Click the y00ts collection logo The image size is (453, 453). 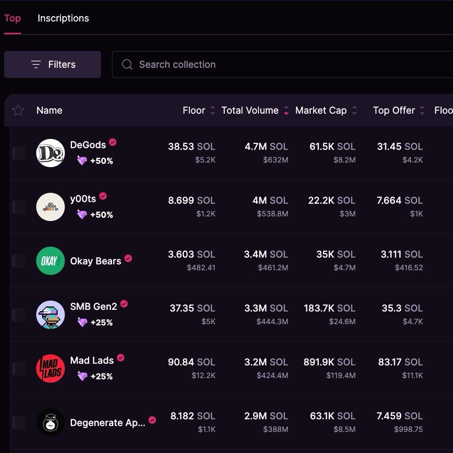[x=51, y=207]
